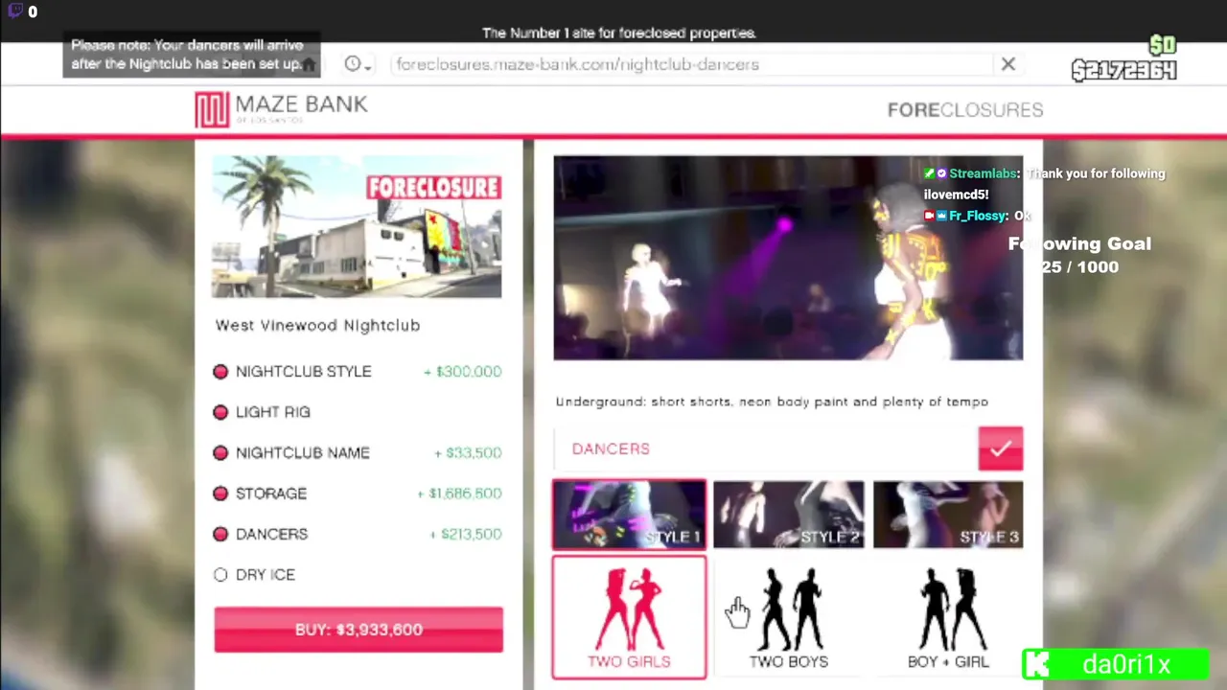Click the 'Following Goal' overlay text

[1079, 243]
